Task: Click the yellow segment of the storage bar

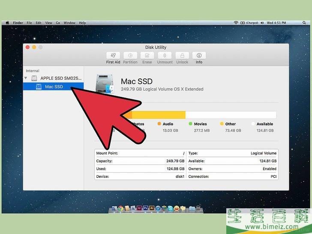Action: point(159,115)
